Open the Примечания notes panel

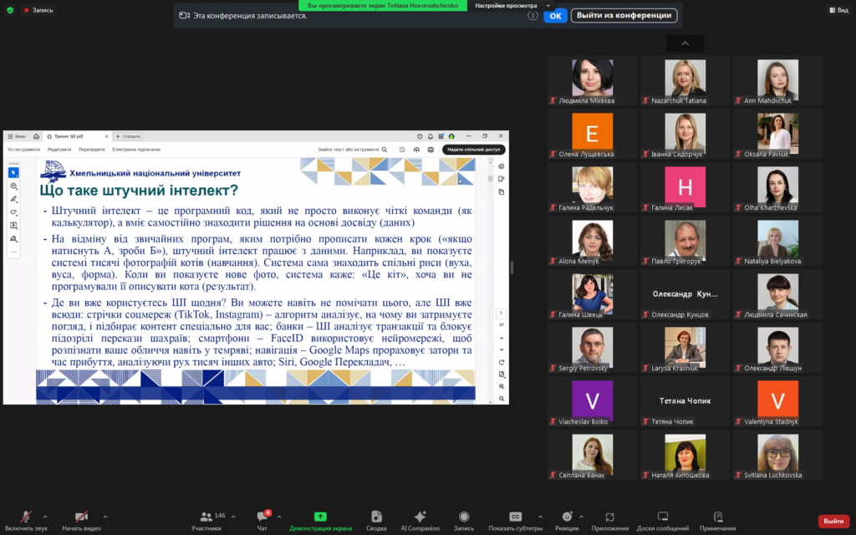(717, 520)
